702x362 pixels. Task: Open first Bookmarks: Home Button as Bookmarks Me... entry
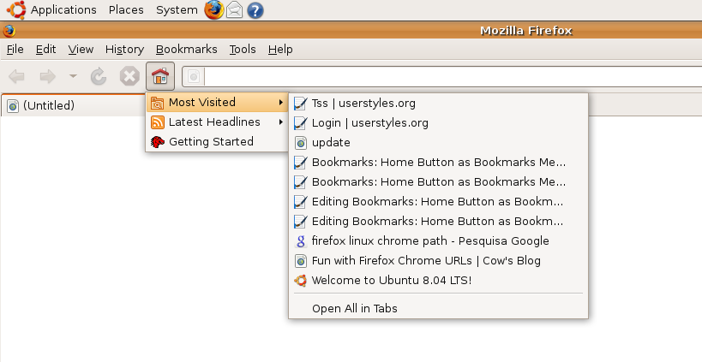click(x=438, y=163)
